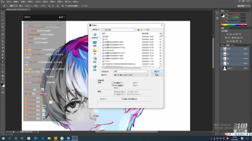Open Windows Start menu
The width and height of the screenshot is (252, 141).
3,138
